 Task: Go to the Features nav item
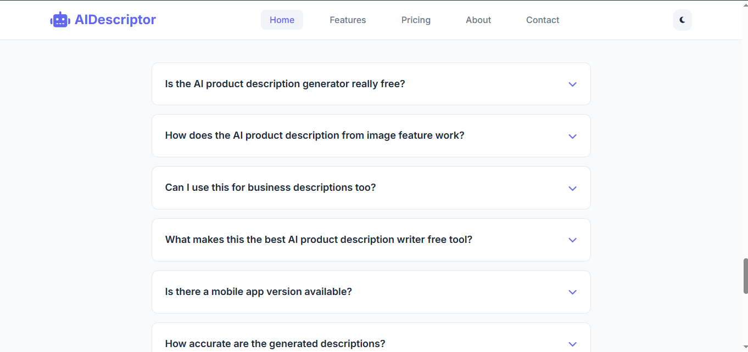coord(348,20)
